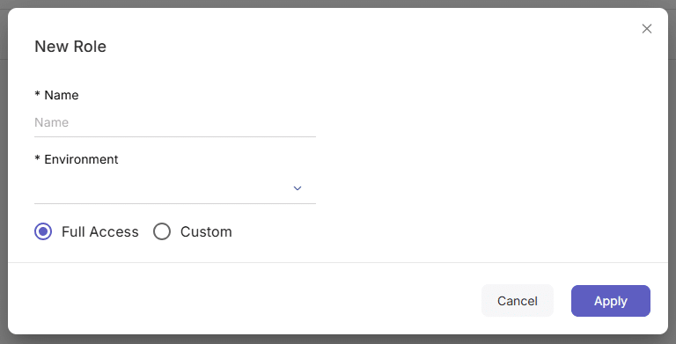Click the underline beneath the Environment field
The image size is (676, 344).
[175, 203]
